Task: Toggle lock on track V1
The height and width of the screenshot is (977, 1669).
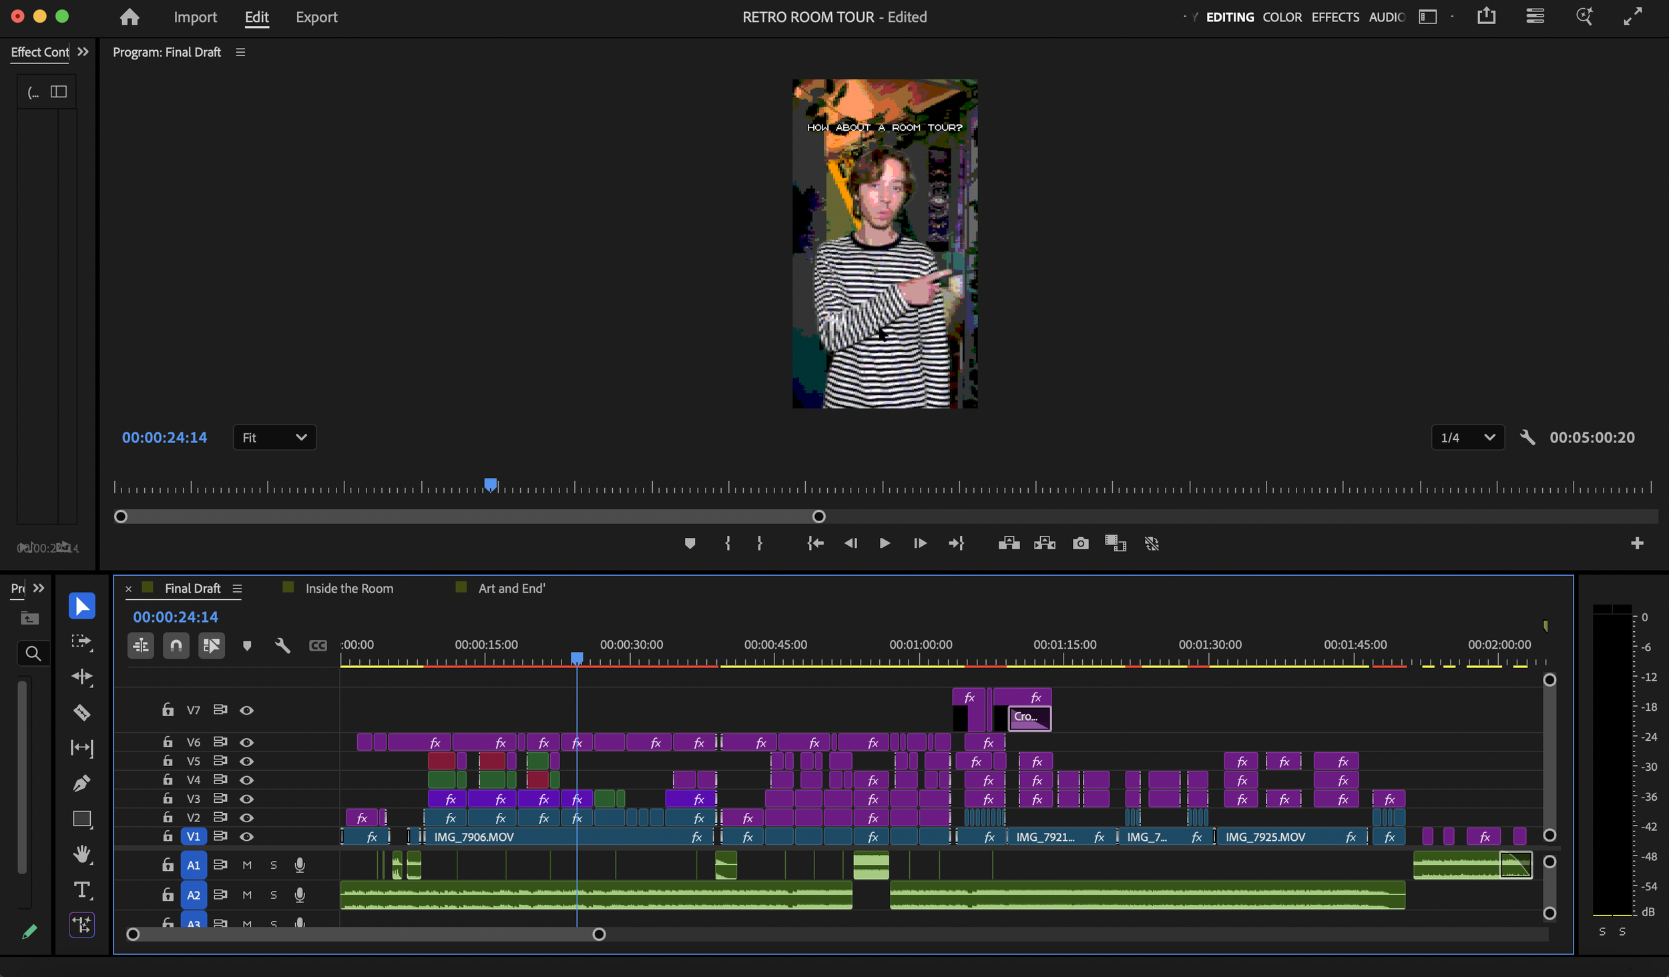Action: (x=168, y=836)
